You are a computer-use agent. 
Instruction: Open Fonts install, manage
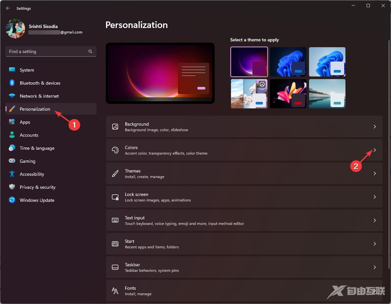(244, 291)
